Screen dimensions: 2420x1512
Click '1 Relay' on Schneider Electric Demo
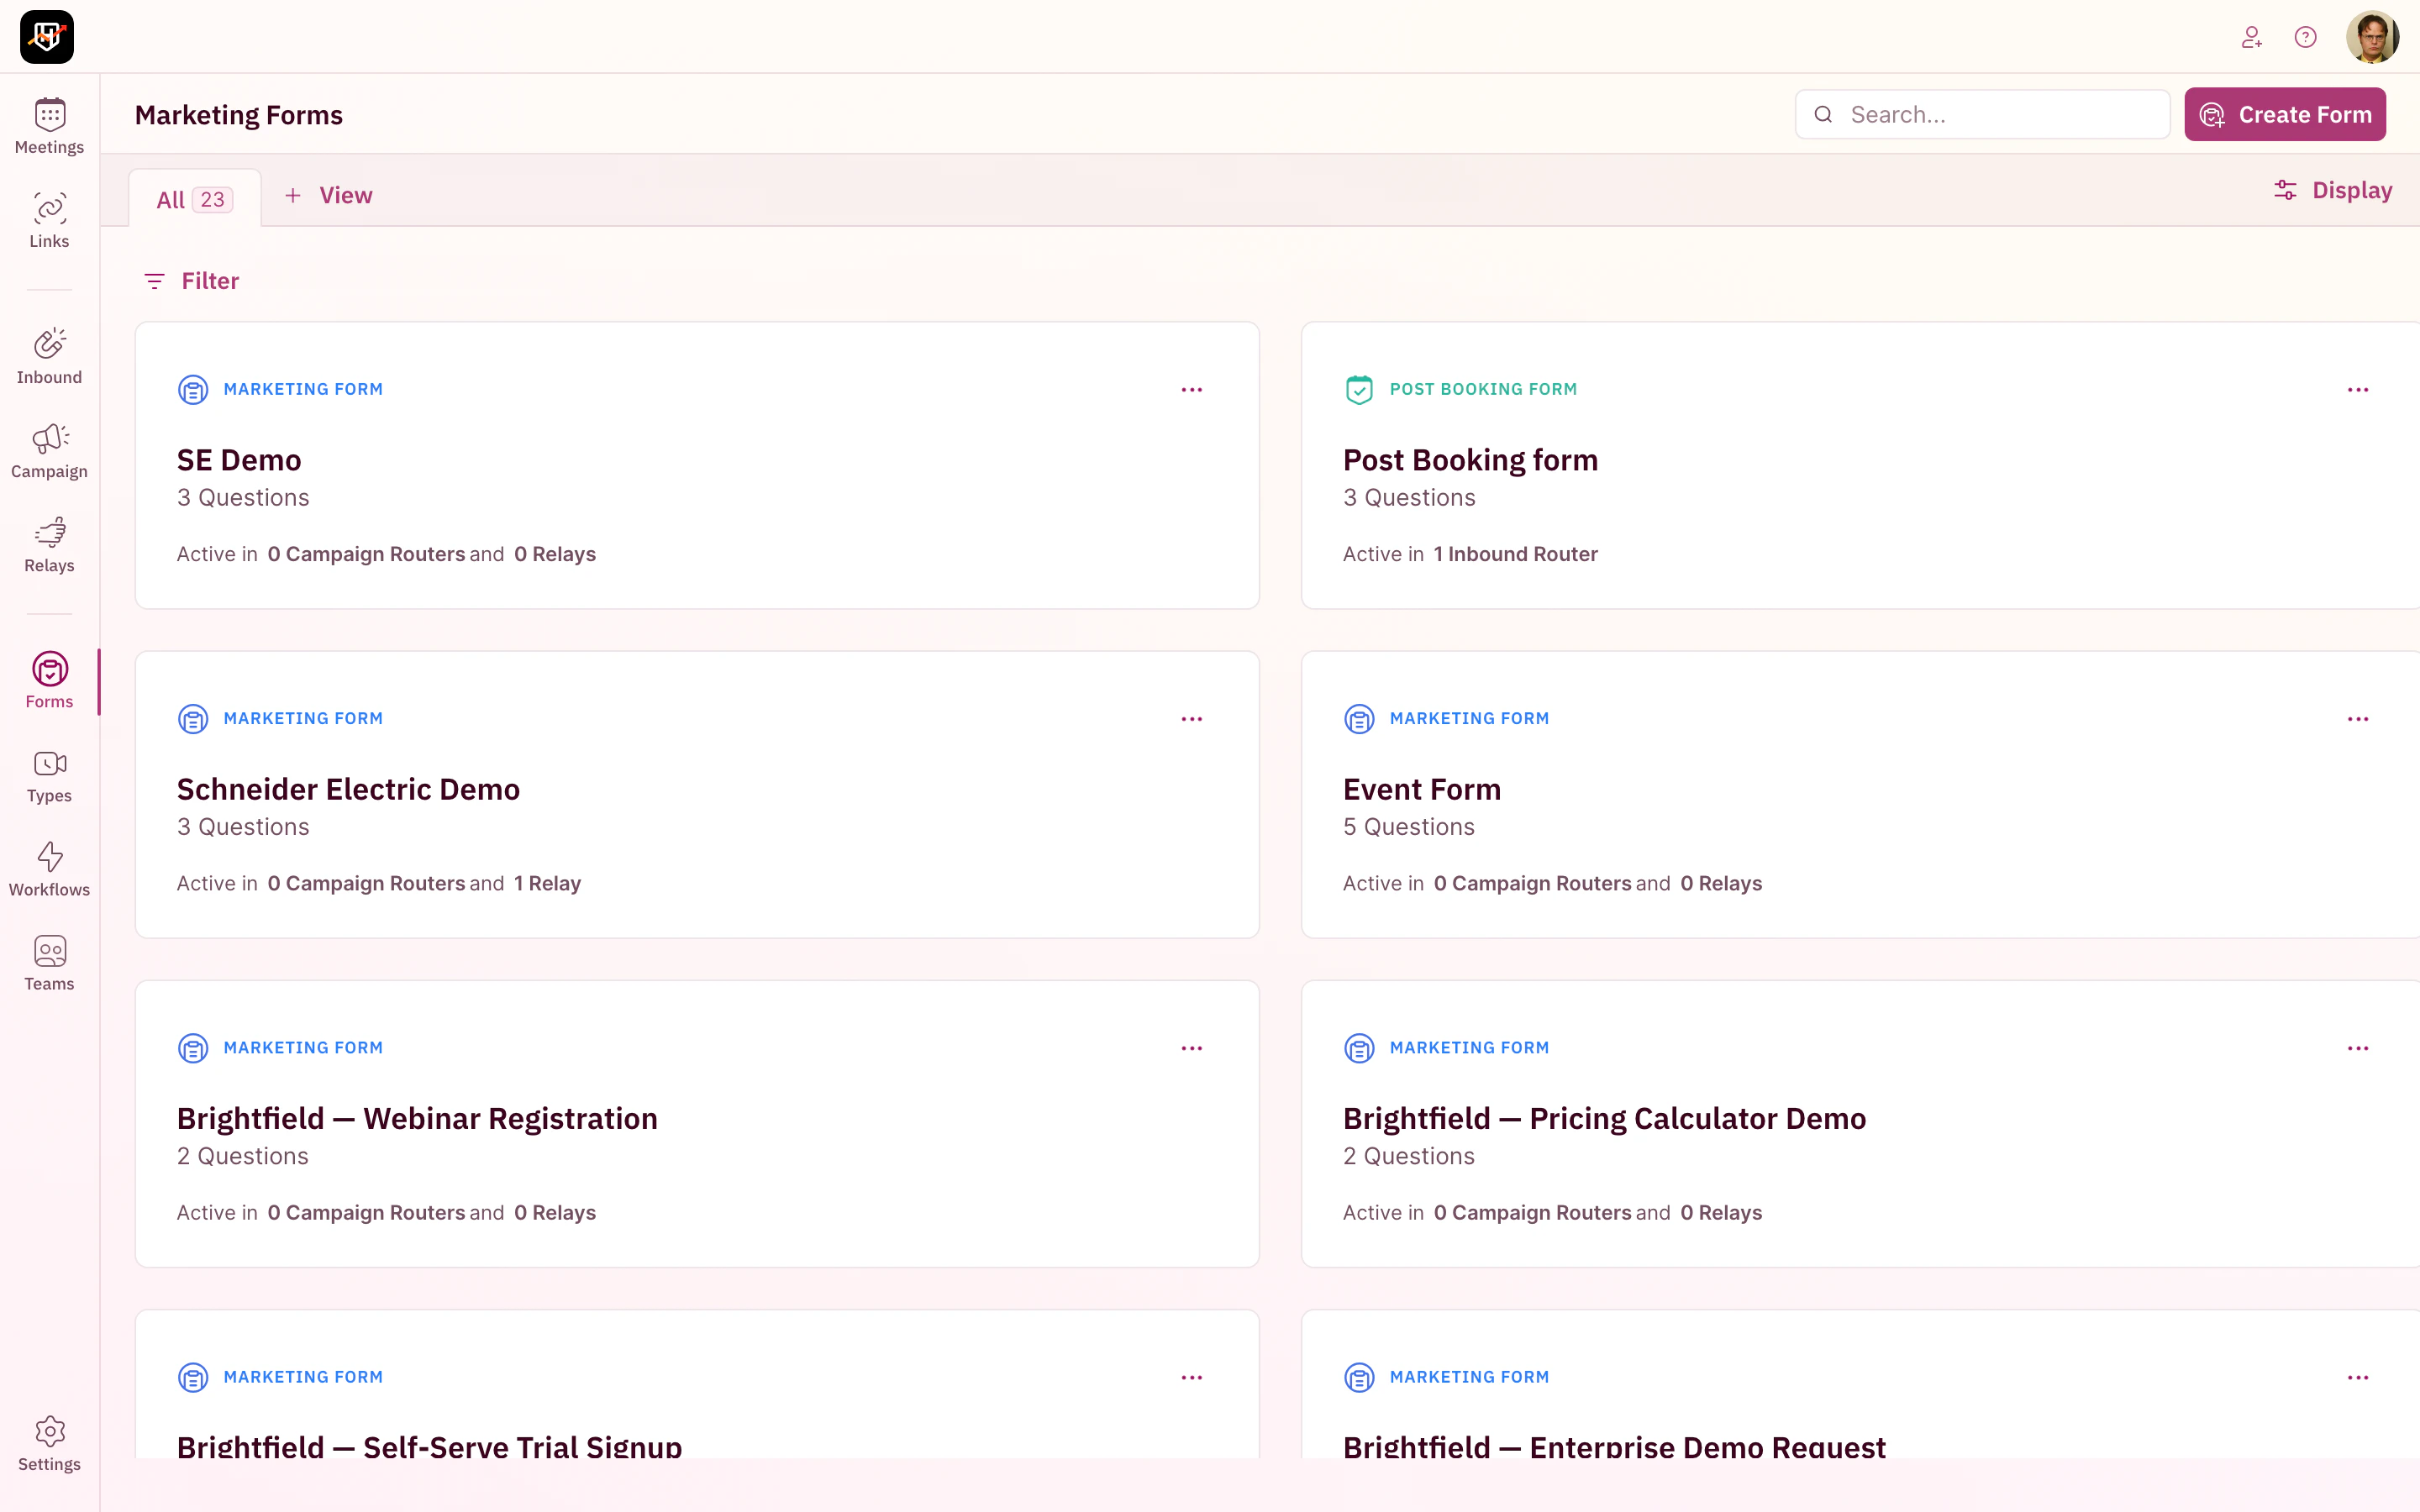547,883
